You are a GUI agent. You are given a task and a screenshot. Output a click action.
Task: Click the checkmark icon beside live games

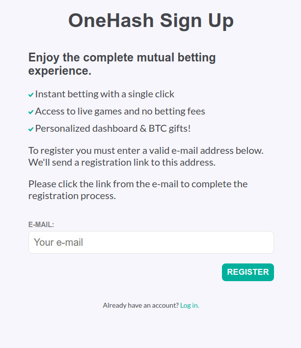(31, 112)
